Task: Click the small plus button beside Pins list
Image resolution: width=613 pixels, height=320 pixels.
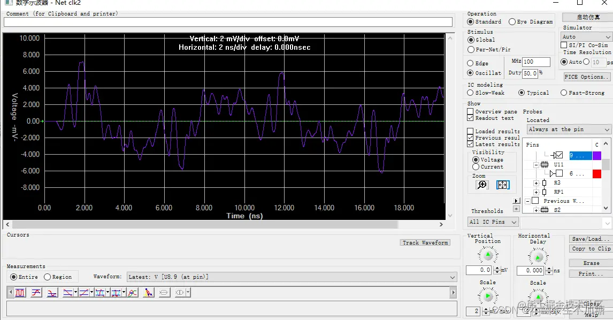Action: point(516,209)
